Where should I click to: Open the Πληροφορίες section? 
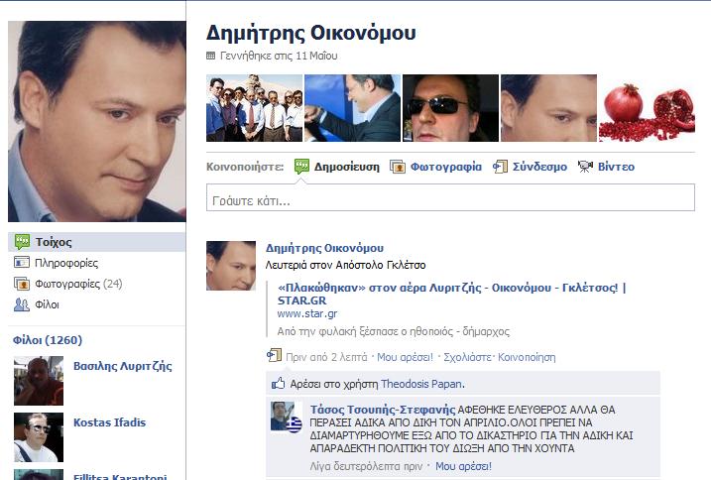click(66, 263)
